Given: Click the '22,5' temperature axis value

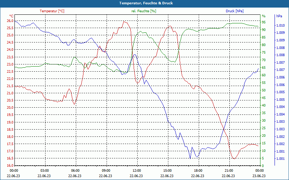Looking at the screenshot, I should click(10, 71).
